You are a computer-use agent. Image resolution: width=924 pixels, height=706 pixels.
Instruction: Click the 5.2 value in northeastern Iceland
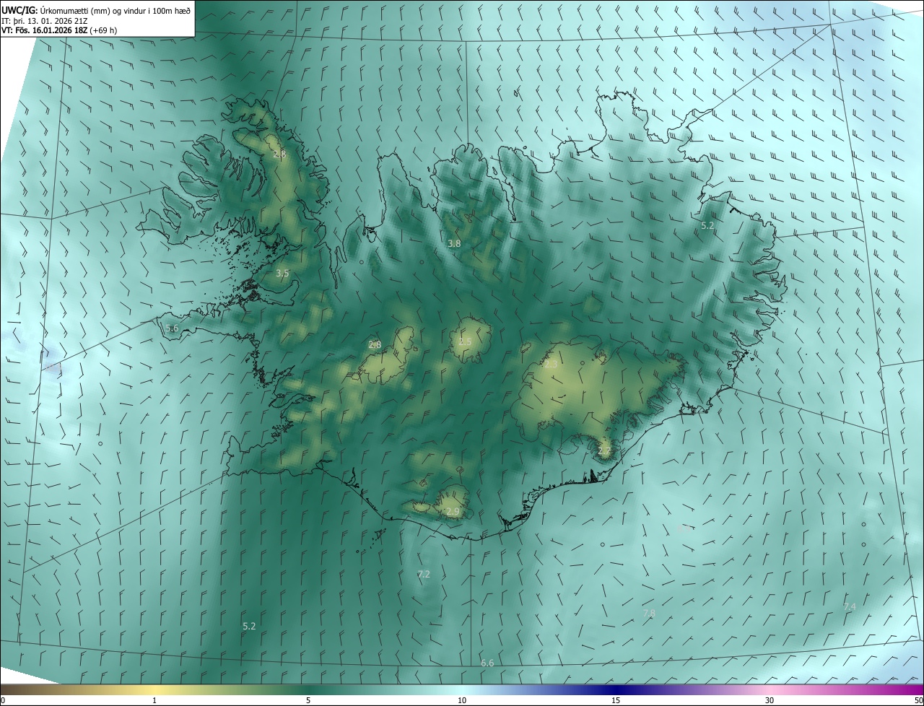[707, 226]
